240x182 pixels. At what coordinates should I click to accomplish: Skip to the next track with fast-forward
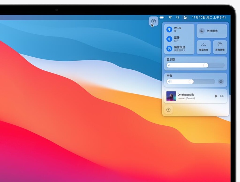[x=222, y=96]
